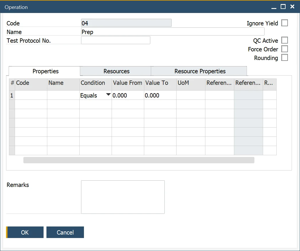Image resolution: width=300 pixels, height=251 pixels.
Task: Select row 1 by its row number header
Action: [12, 95]
